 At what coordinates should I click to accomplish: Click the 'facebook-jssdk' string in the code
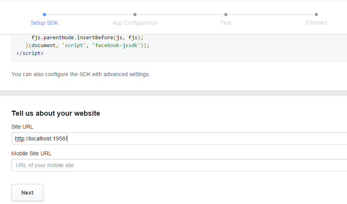coord(116,45)
